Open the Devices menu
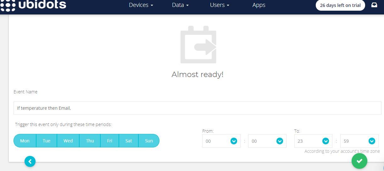 (x=141, y=5)
